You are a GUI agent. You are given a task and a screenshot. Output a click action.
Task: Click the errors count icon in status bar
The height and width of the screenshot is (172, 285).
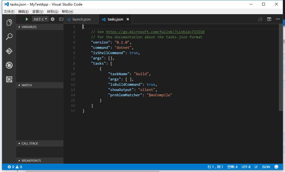(x=11, y=167)
